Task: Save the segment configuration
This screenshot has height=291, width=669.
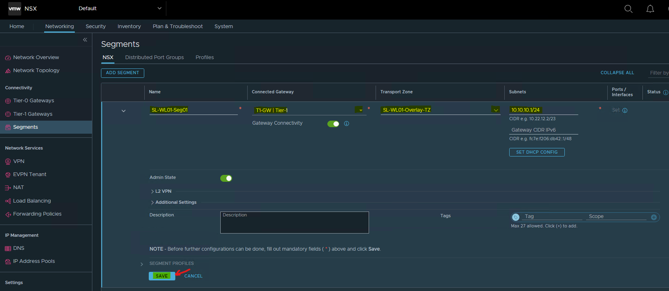Action: coord(162,276)
